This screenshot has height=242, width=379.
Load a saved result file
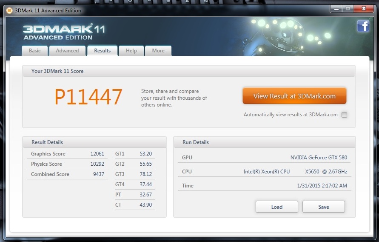pos(277,207)
